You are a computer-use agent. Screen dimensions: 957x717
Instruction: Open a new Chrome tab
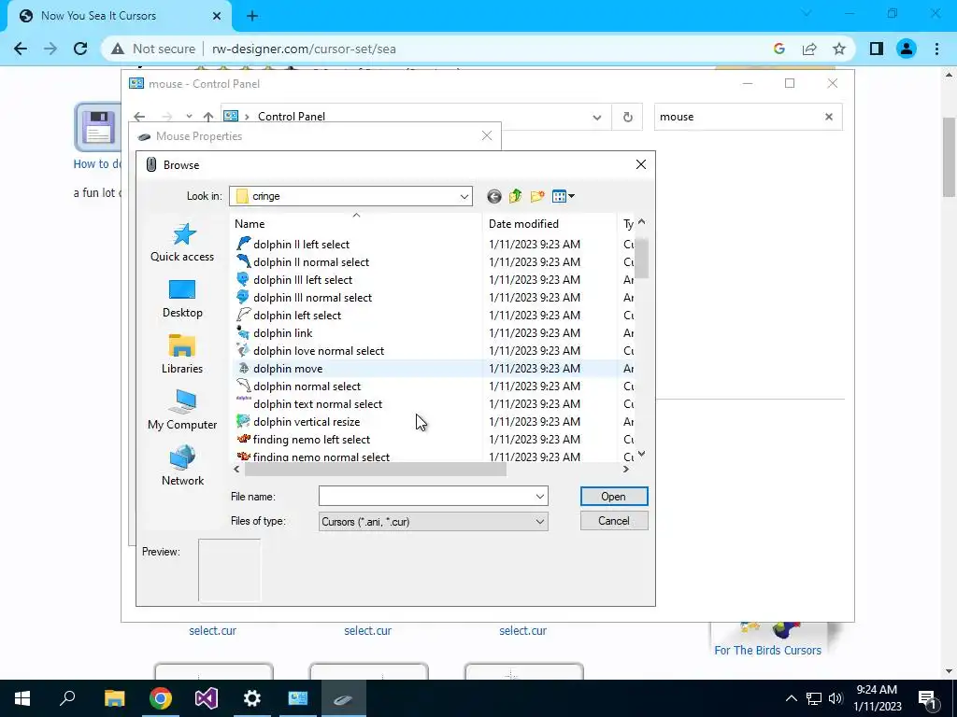252,16
